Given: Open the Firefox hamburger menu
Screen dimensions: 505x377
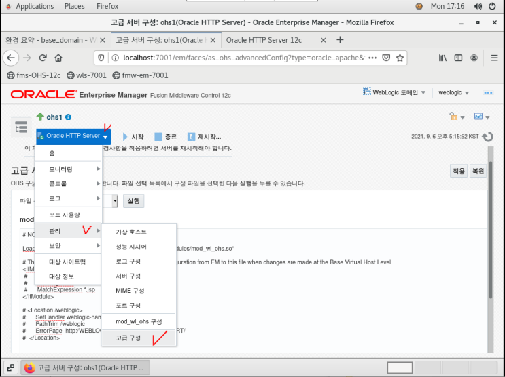Looking at the screenshot, I should pyautogui.click(x=493, y=58).
